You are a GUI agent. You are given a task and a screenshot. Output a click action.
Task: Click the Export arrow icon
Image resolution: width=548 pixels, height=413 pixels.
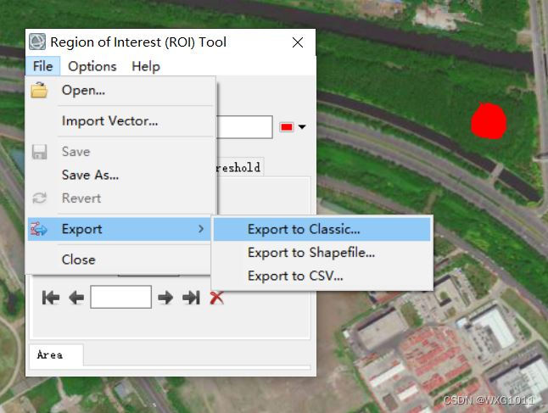click(x=39, y=229)
